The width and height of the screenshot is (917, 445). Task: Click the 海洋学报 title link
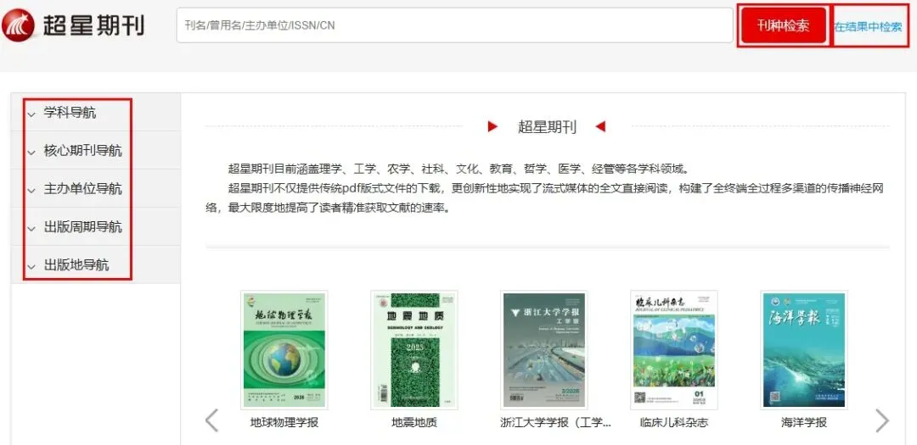[x=804, y=422]
